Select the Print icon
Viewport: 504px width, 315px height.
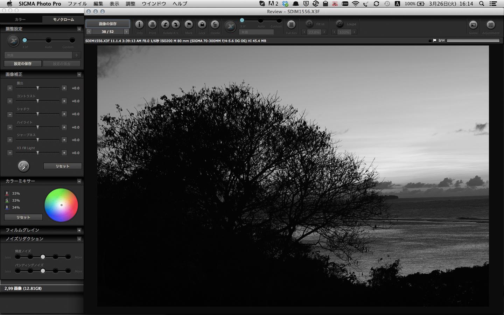152,25
